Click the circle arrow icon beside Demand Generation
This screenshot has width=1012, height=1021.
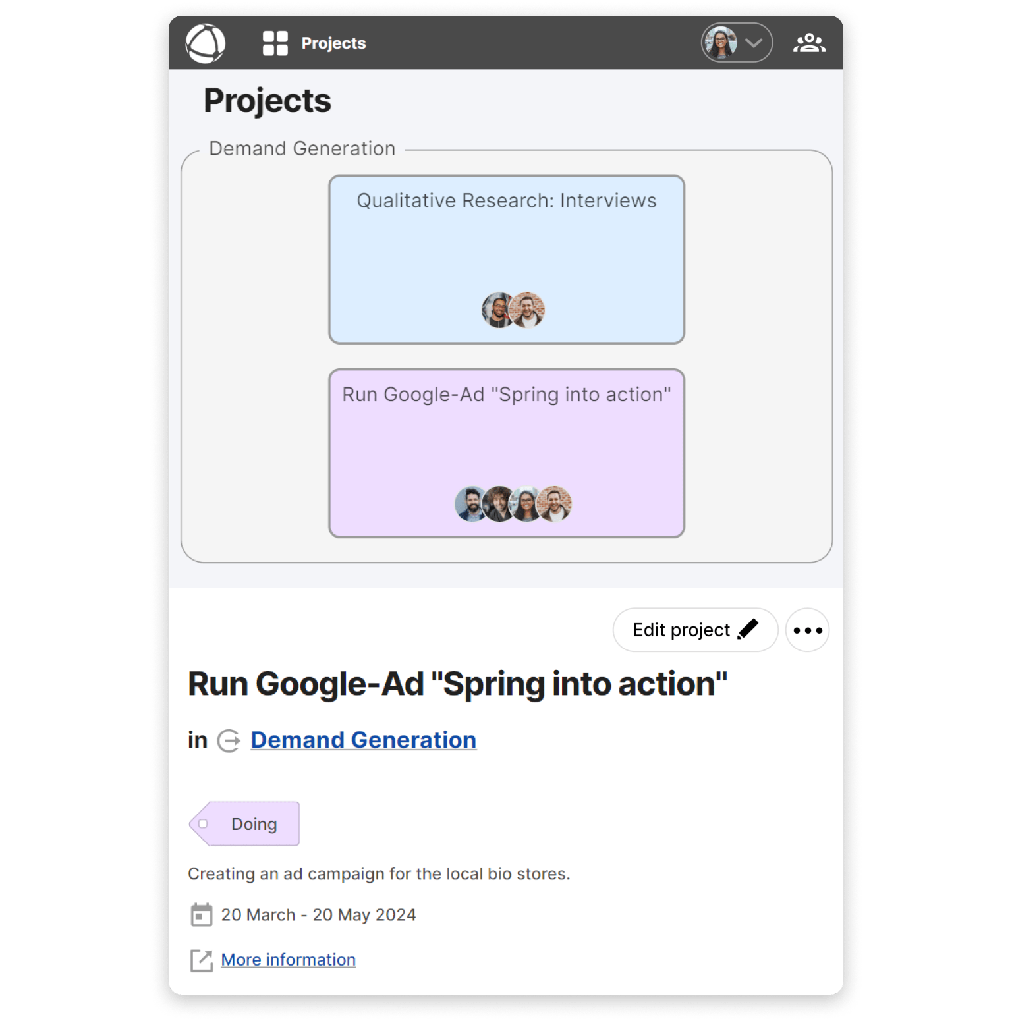pyautogui.click(x=229, y=740)
